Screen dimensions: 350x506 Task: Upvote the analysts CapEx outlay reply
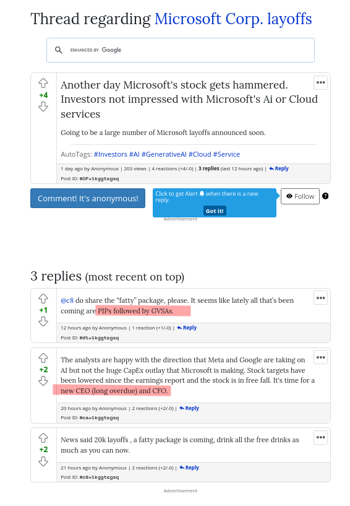[x=43, y=358]
